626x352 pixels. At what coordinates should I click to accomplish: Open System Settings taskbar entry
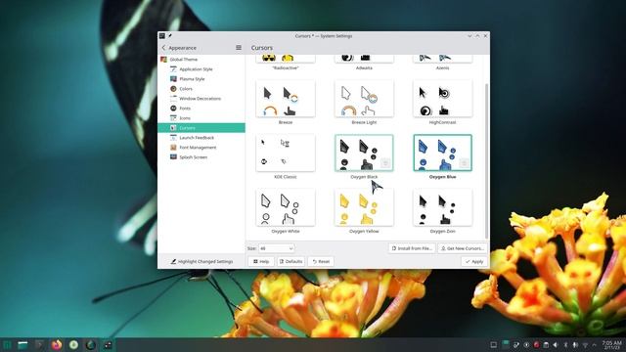pos(108,345)
